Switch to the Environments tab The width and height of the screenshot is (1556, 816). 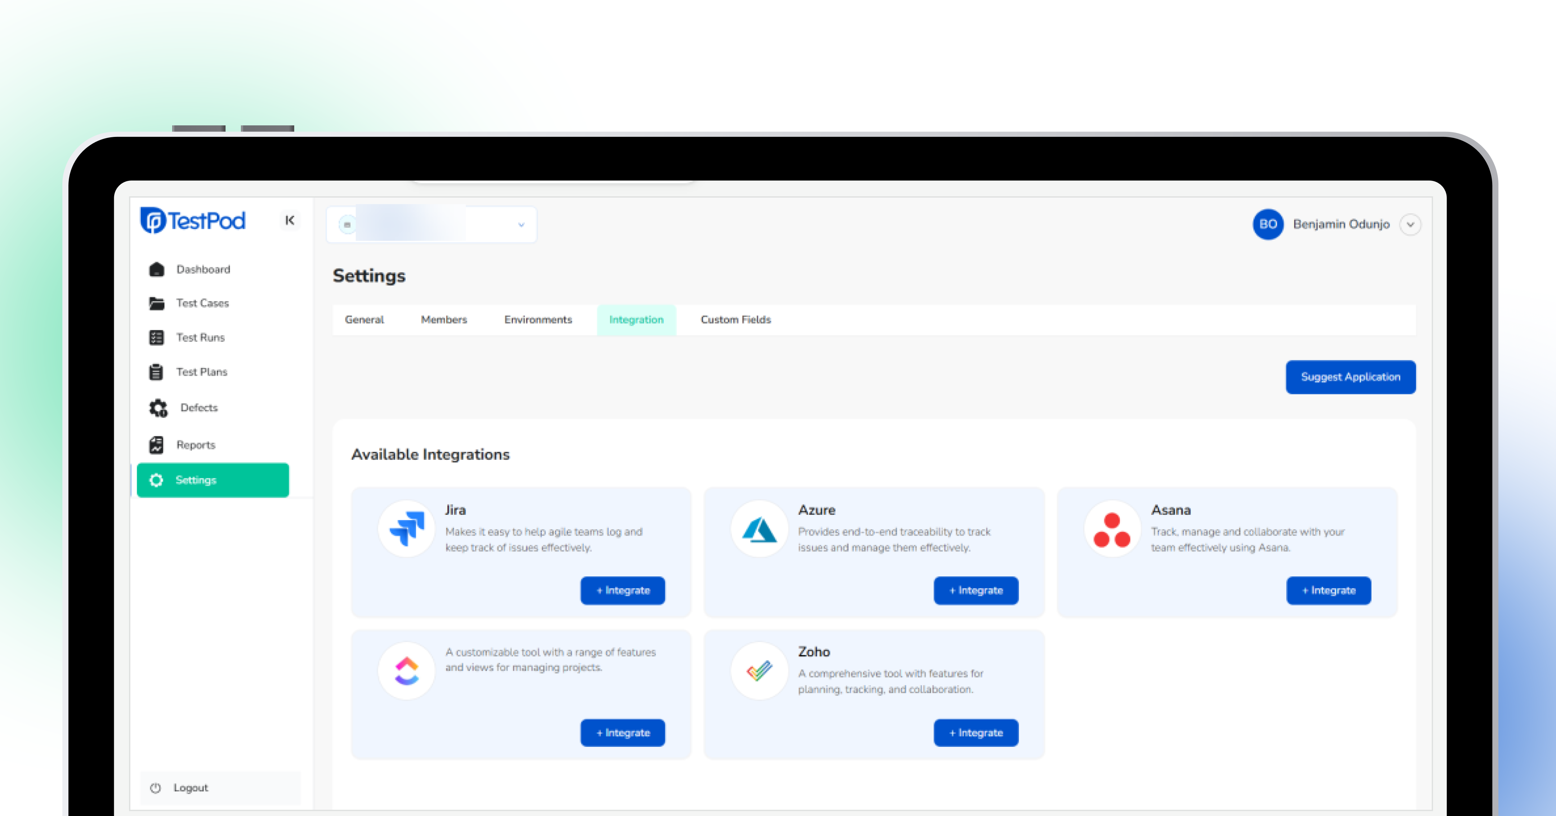tap(538, 320)
